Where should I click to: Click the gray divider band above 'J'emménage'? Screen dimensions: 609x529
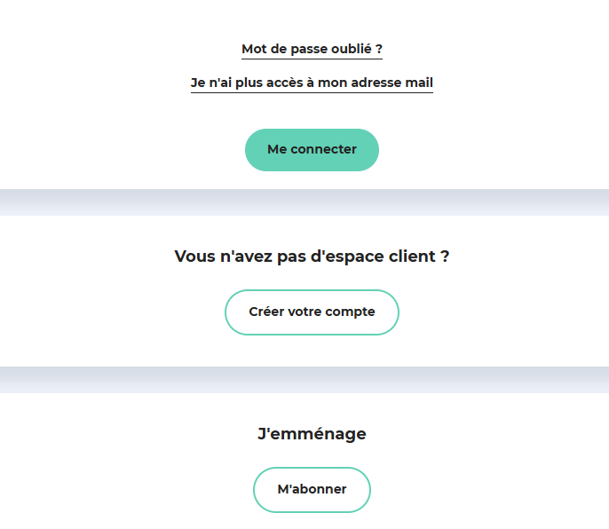(304, 380)
